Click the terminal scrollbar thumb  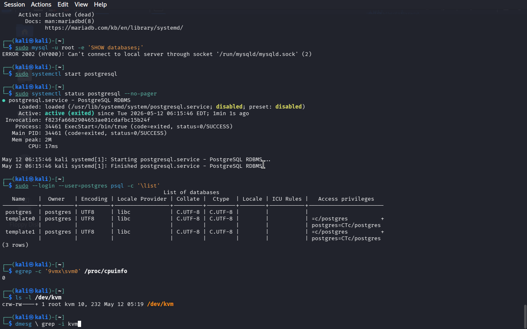(x=525, y=316)
